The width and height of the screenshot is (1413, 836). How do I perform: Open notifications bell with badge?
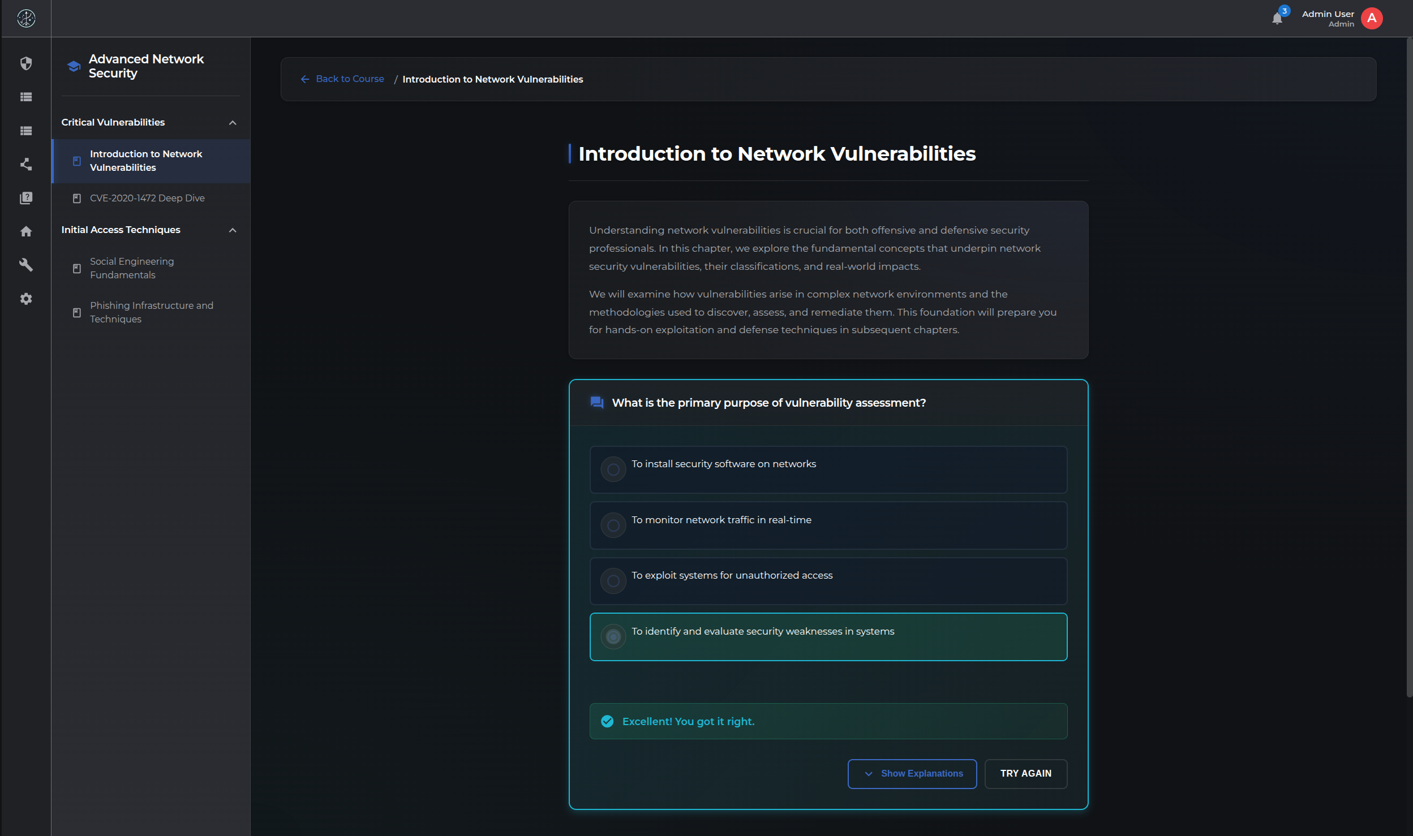click(1277, 19)
